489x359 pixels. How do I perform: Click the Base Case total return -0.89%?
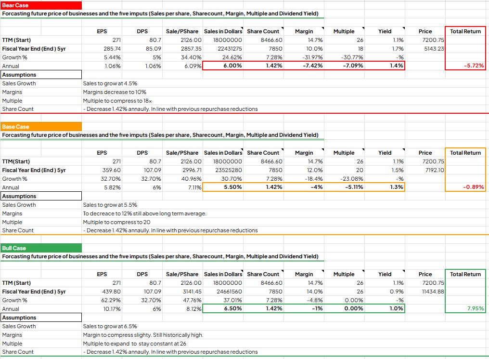pos(474,187)
